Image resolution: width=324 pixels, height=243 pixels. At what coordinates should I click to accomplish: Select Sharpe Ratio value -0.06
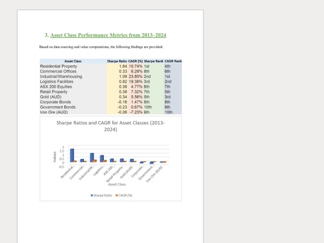pos(122,112)
